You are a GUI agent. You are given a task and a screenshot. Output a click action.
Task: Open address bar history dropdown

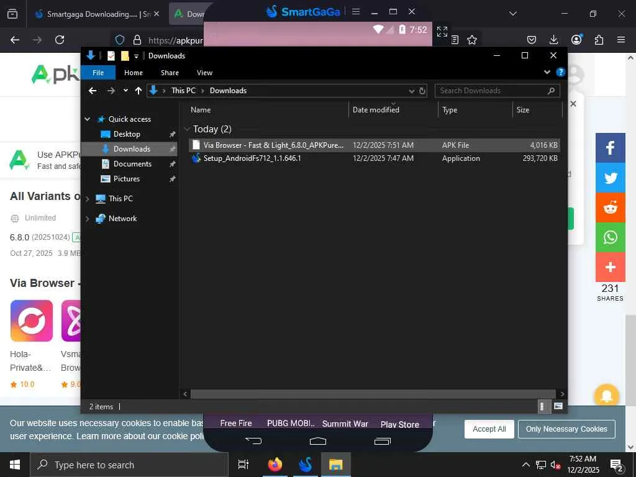click(x=412, y=91)
